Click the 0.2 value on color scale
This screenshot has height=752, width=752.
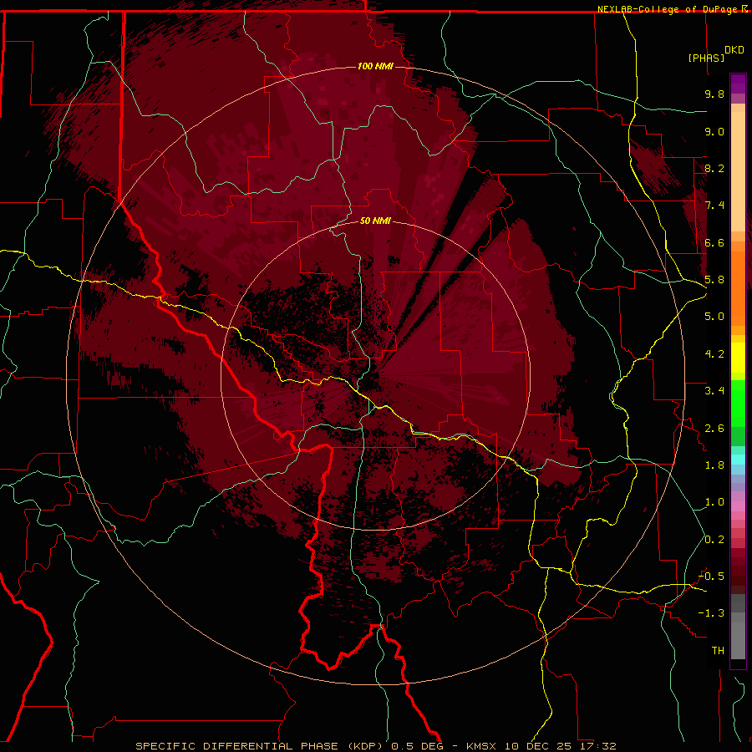tap(714, 540)
